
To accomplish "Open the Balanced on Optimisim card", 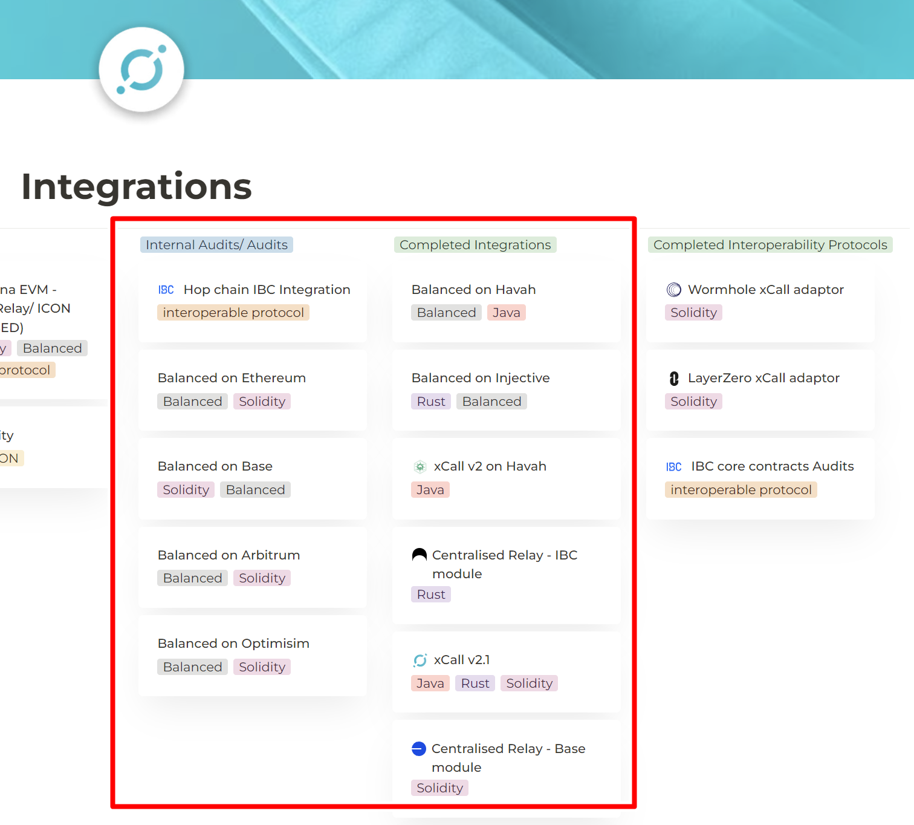I will pyautogui.click(x=253, y=656).
